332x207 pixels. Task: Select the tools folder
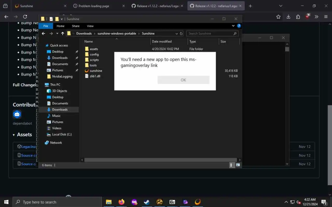(93, 65)
